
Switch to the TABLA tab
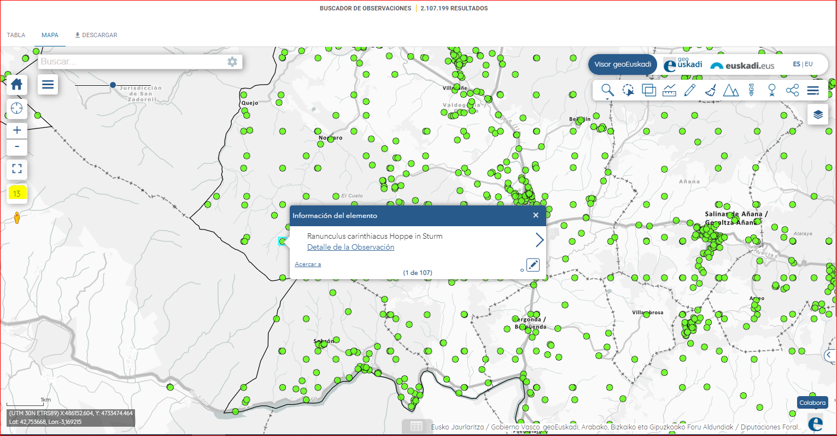tap(16, 35)
